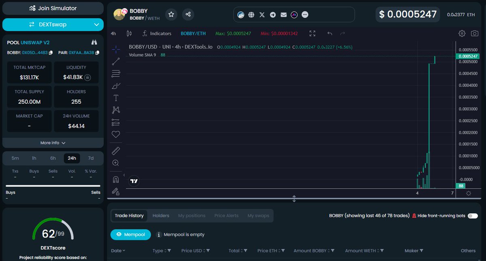Image resolution: width=486 pixels, height=261 pixels.
Task: Copy the PAIR contract address
Action: click(x=98, y=53)
